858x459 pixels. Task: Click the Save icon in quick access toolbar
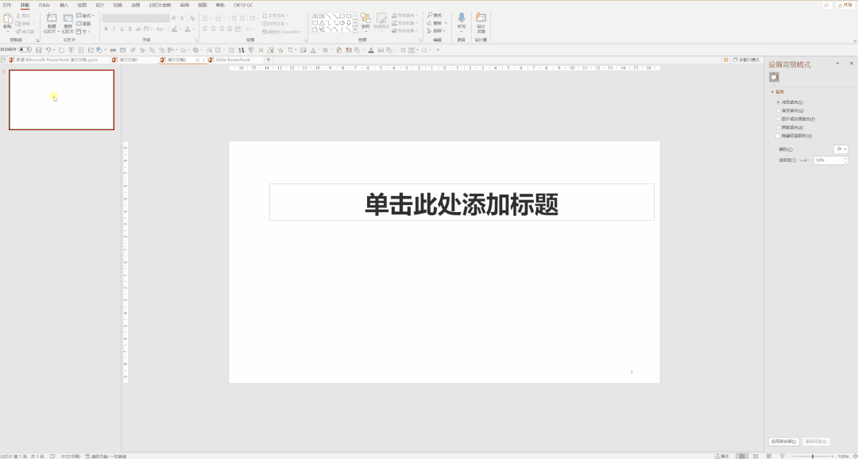coord(38,50)
